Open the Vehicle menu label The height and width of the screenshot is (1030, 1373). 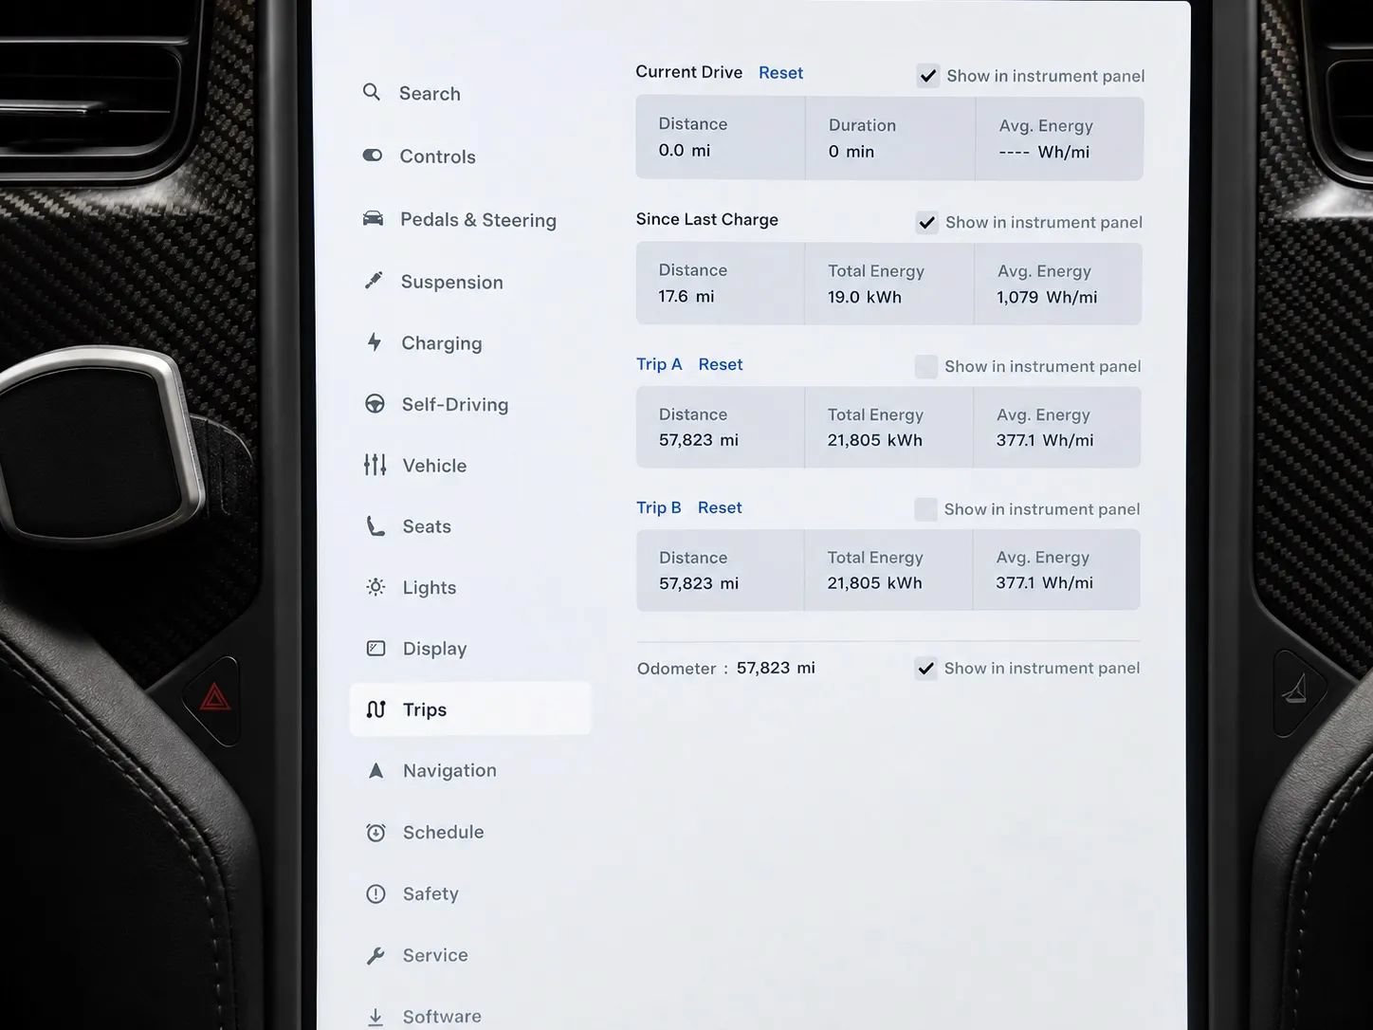434,466
